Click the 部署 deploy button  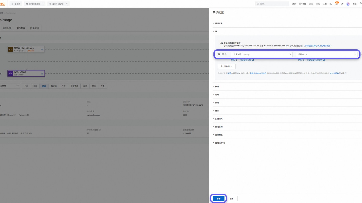tap(218, 198)
